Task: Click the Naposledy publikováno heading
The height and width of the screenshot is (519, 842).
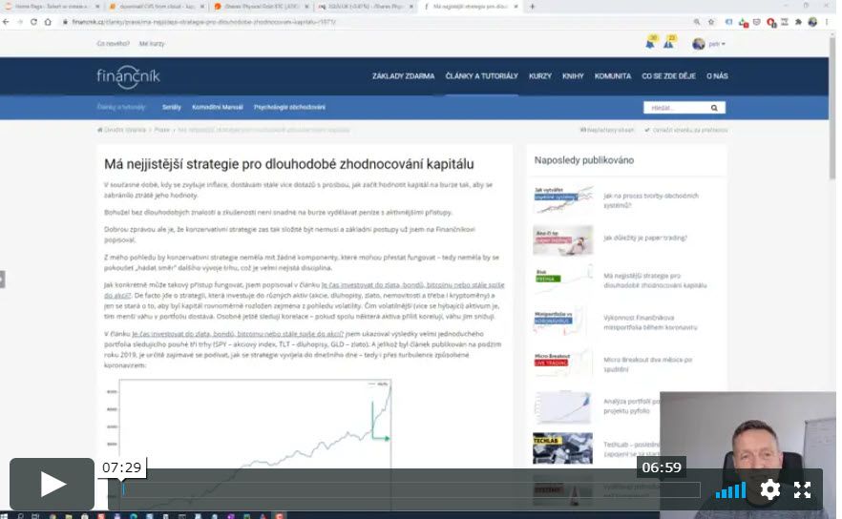Action: point(583,160)
